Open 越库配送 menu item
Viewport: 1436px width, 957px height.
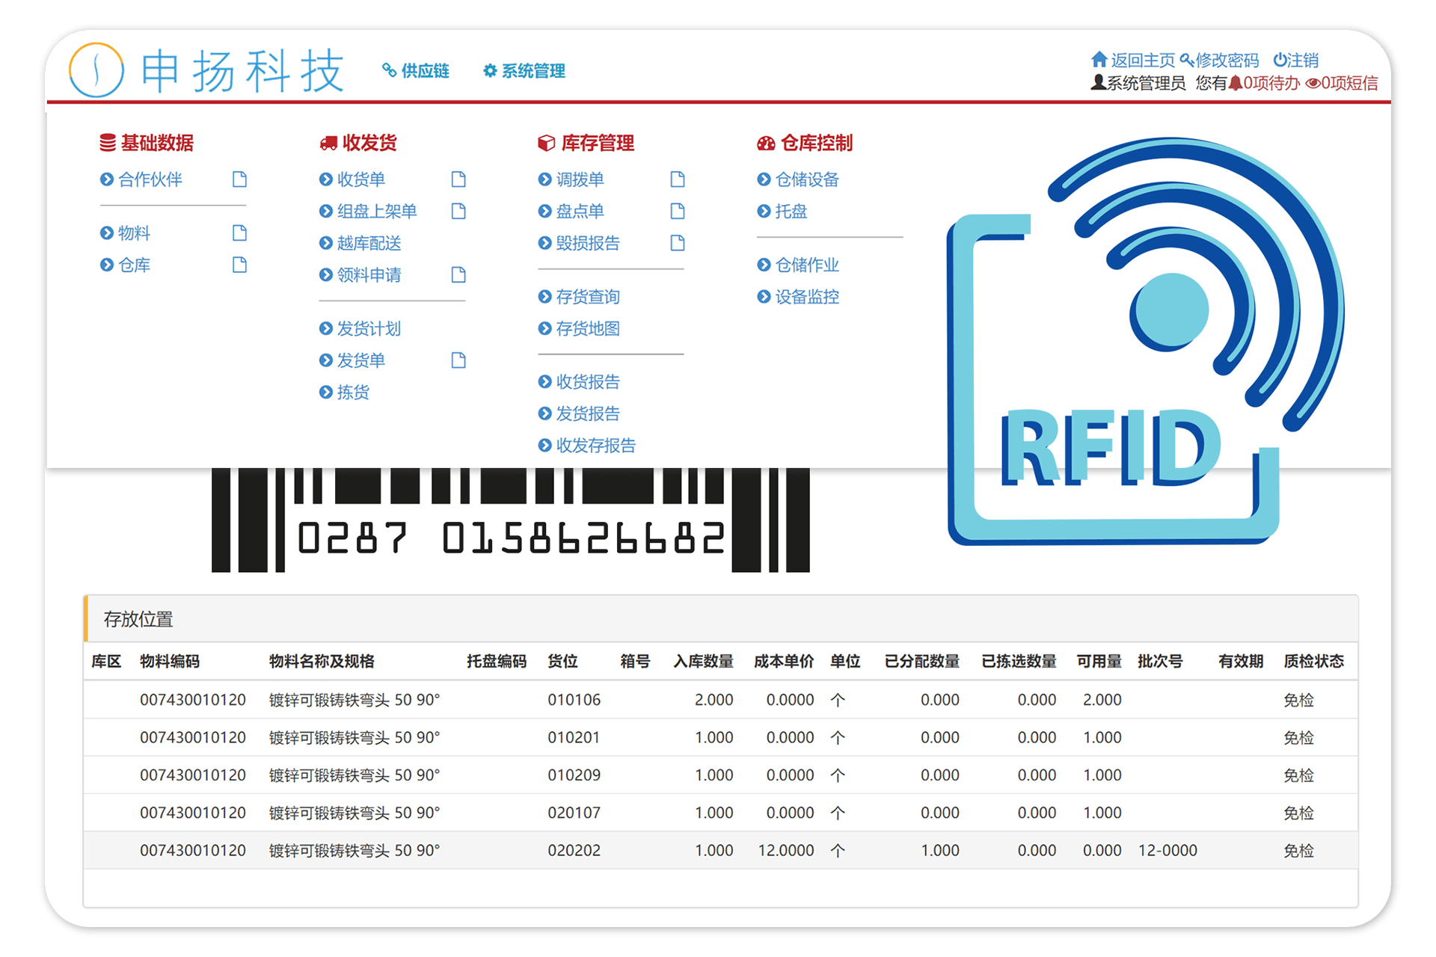click(360, 244)
